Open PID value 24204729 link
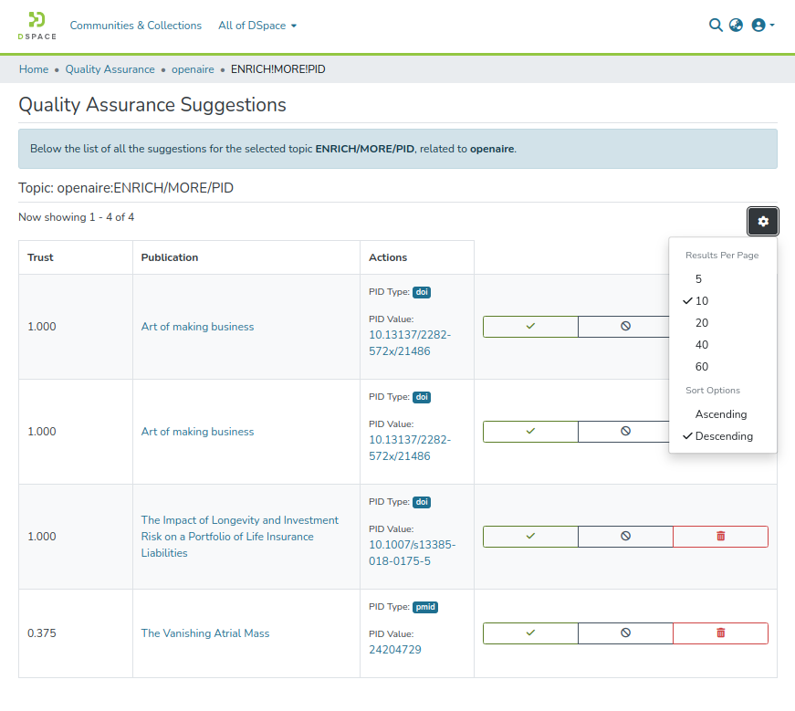795x711 pixels. [x=394, y=650]
